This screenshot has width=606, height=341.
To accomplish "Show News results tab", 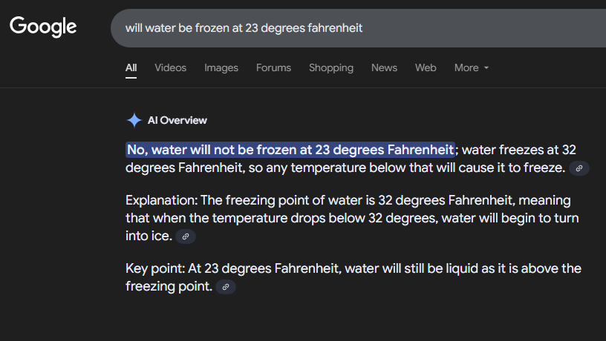I will (x=384, y=67).
